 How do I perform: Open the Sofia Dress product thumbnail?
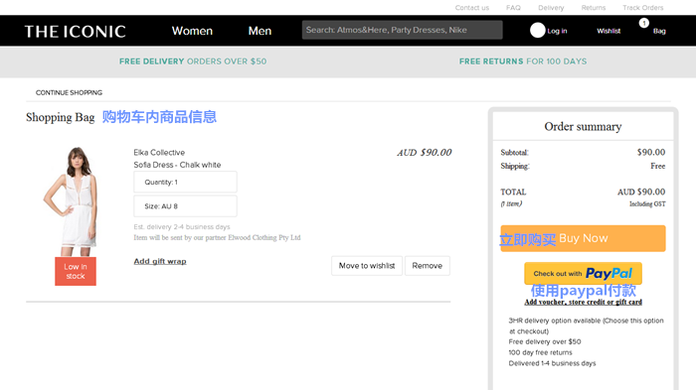(71, 201)
